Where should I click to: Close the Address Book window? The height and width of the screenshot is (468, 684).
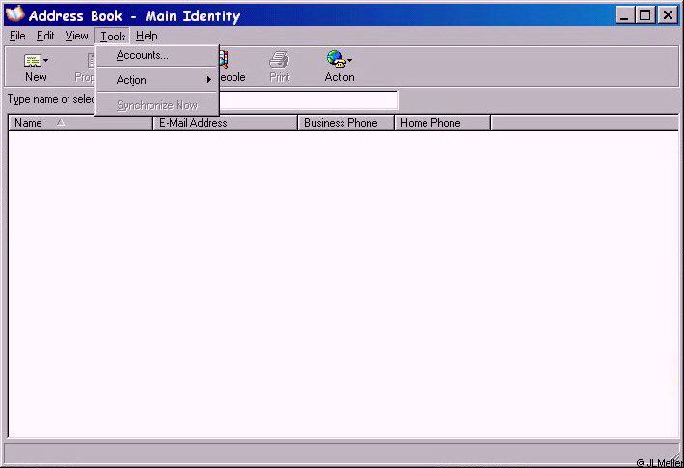(667, 15)
